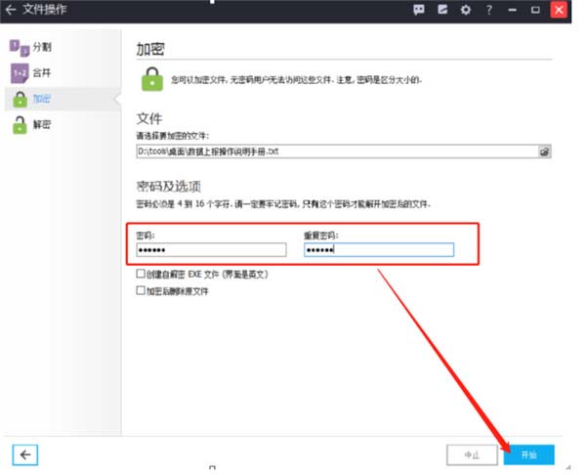Click the 密码及选项 section heading
586x475 pixels.
(x=169, y=186)
